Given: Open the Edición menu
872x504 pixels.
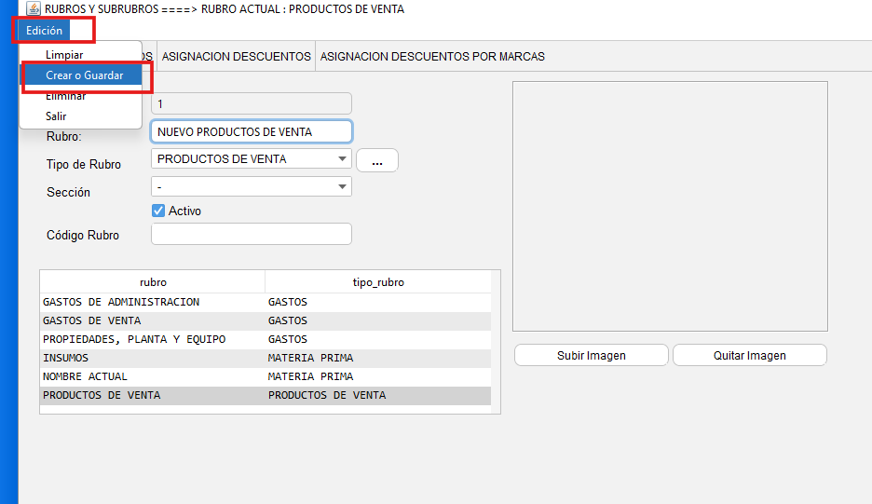Looking at the screenshot, I should click(x=45, y=31).
